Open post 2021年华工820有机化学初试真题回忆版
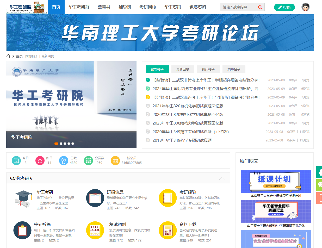322x248 pixels. pyautogui.click(x=188, y=106)
